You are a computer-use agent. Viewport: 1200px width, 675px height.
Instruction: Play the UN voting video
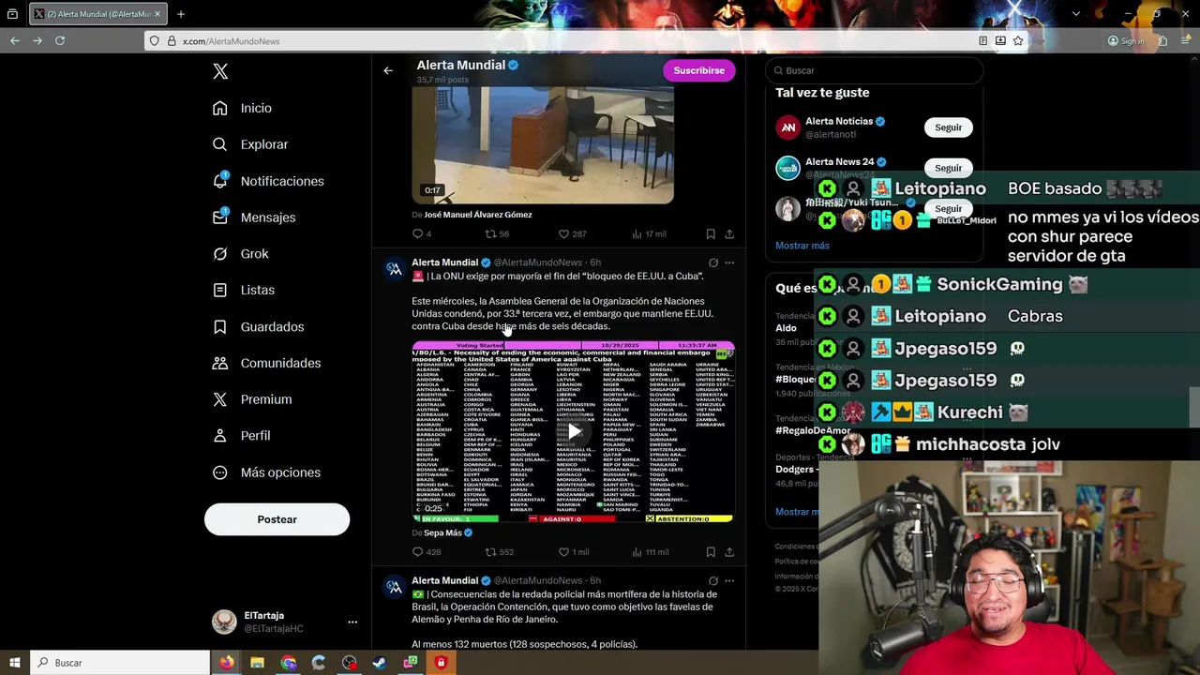[x=574, y=431]
